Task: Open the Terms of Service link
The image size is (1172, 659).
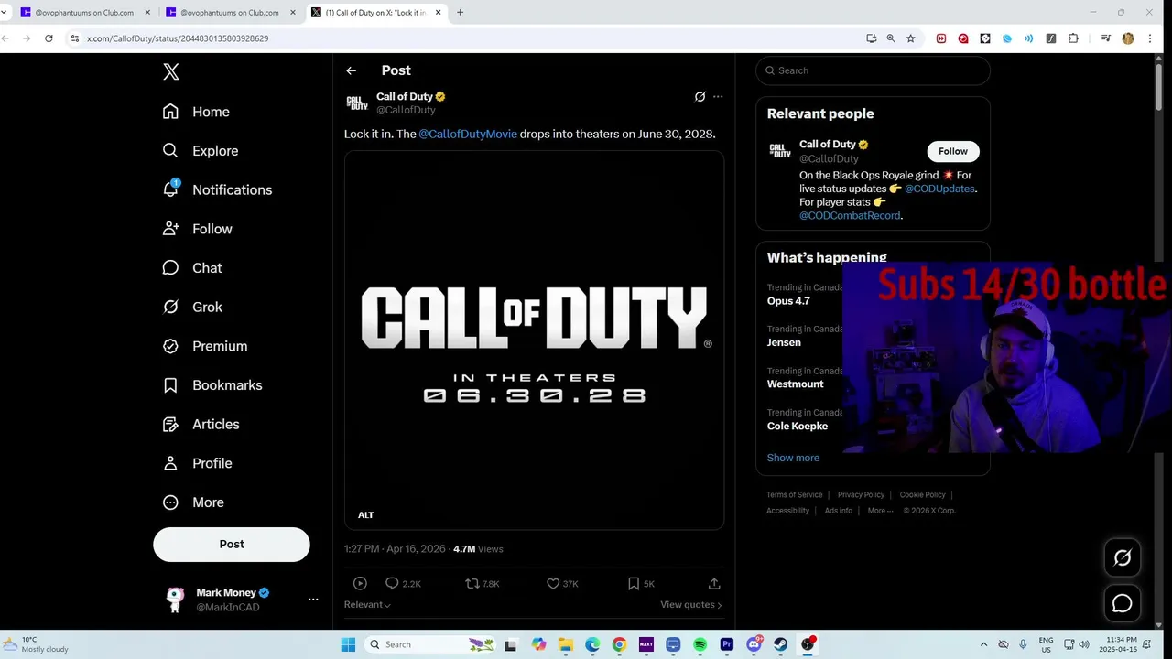Action: (x=794, y=494)
